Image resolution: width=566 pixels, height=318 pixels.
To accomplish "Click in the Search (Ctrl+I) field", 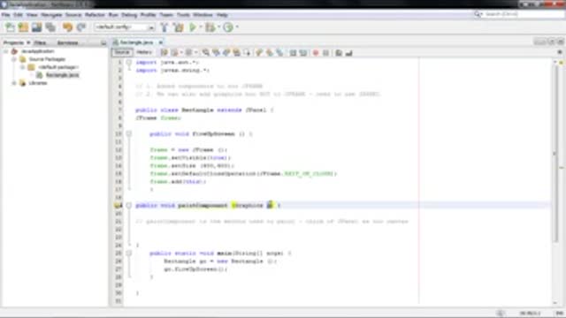I will point(524,14).
